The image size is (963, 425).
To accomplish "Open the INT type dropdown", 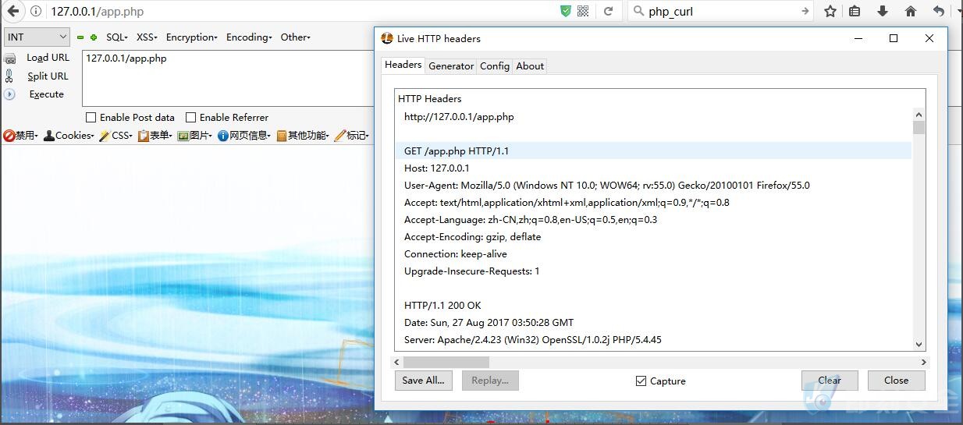I will click(x=37, y=37).
